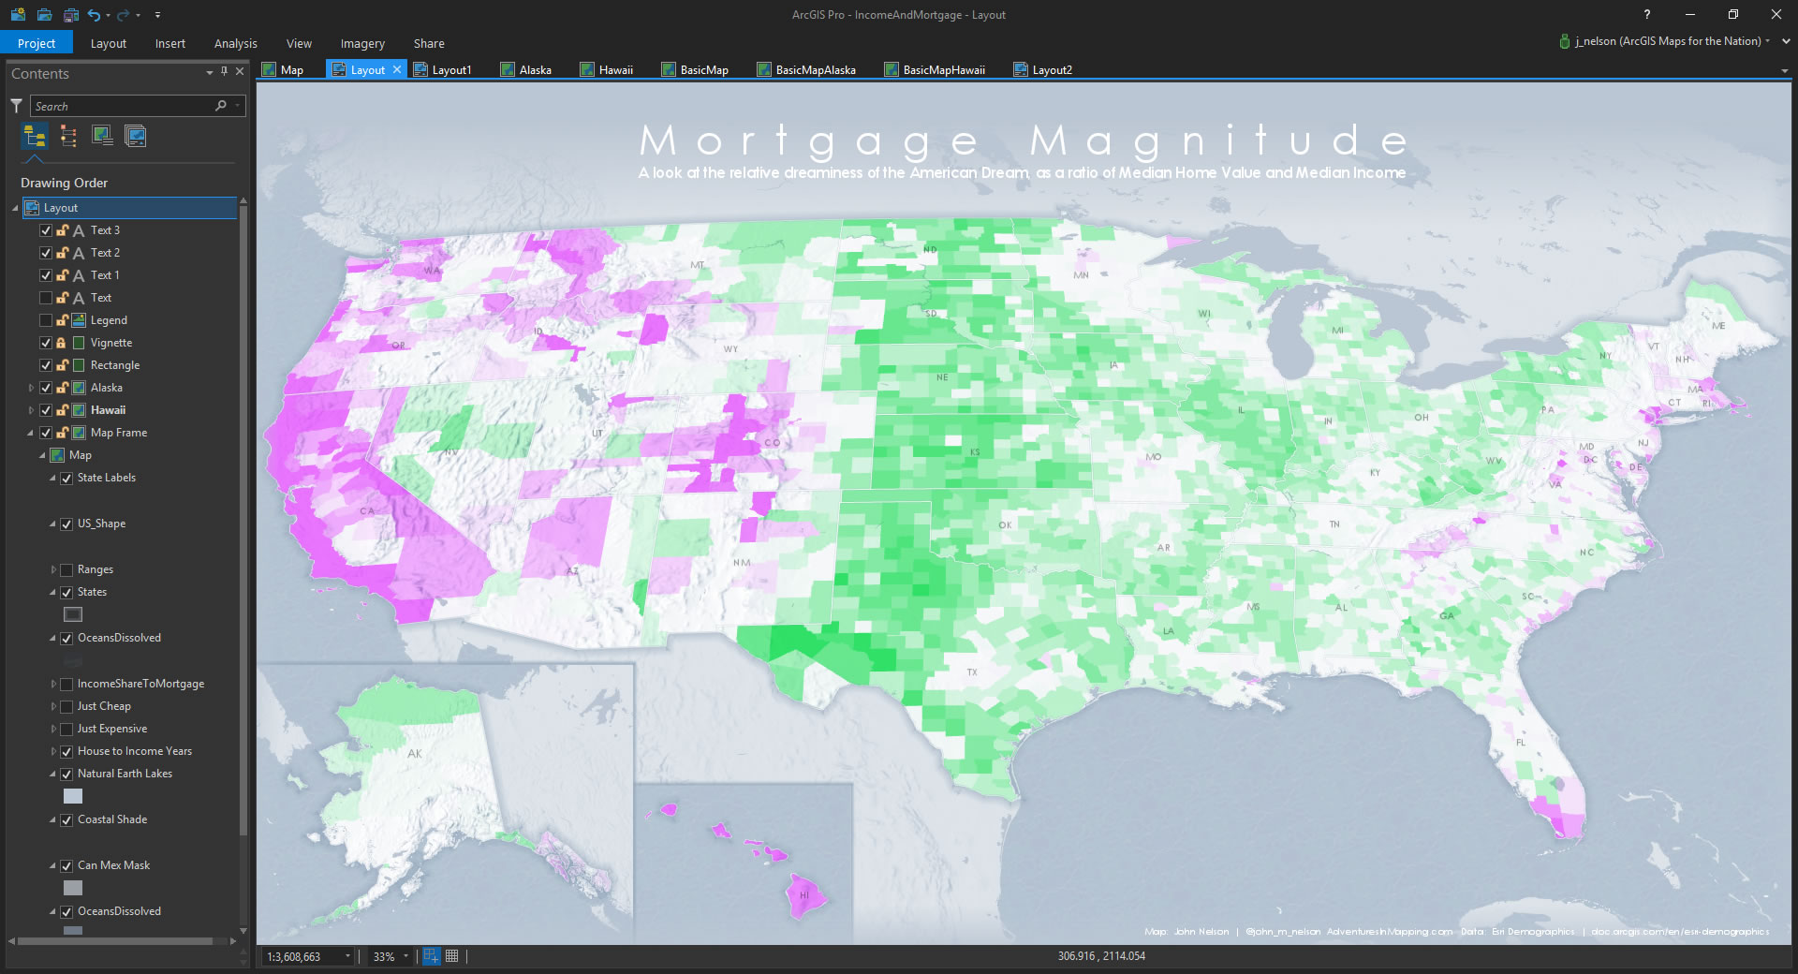
Task: Show the Text layout element
Action: point(46,298)
